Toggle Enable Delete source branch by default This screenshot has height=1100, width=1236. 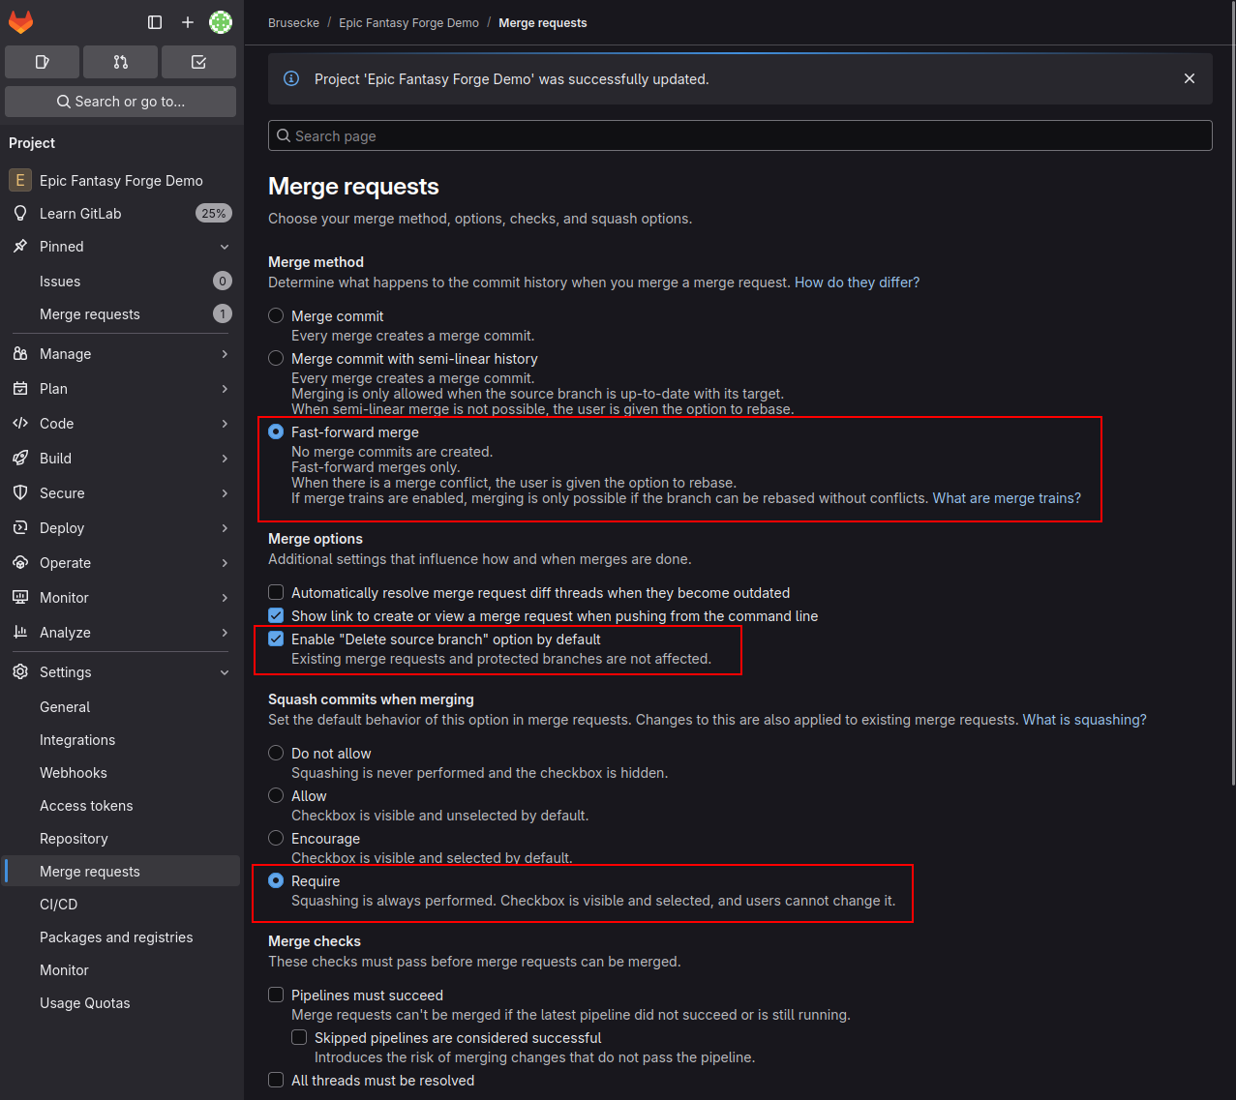click(276, 639)
